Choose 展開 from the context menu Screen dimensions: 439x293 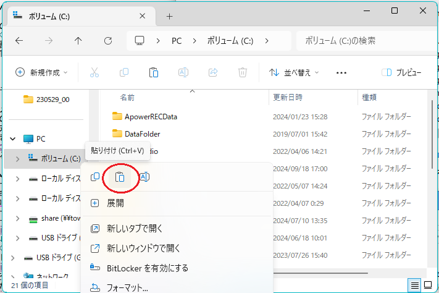pos(177,203)
